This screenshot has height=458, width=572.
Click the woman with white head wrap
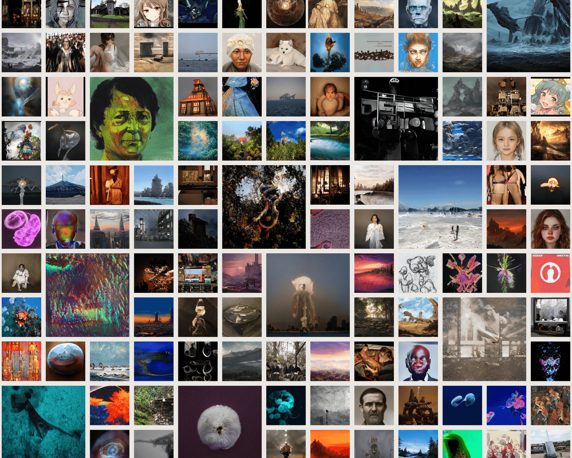[242, 52]
